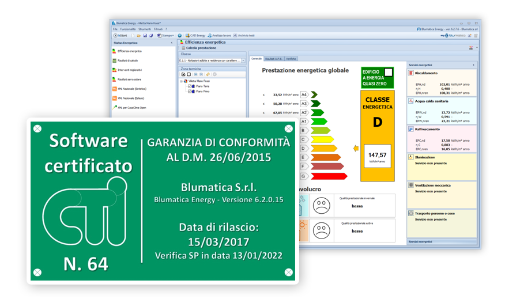Toggle the Piano Terra checkbox
The height and width of the screenshot is (299, 505).
click(x=190, y=86)
